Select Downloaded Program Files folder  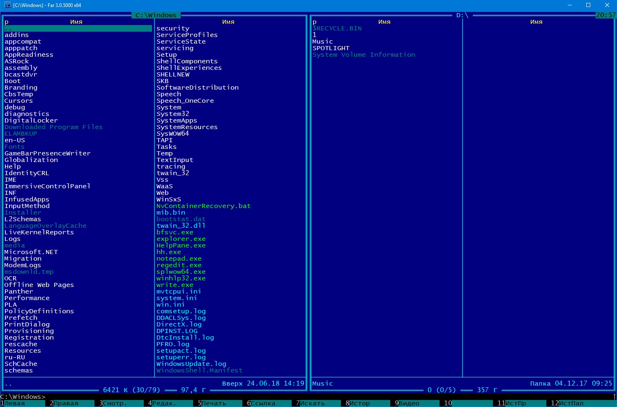(54, 127)
